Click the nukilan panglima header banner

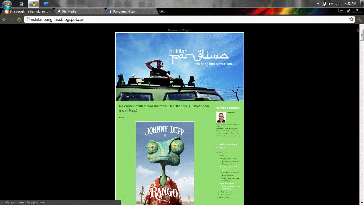[x=180, y=67]
